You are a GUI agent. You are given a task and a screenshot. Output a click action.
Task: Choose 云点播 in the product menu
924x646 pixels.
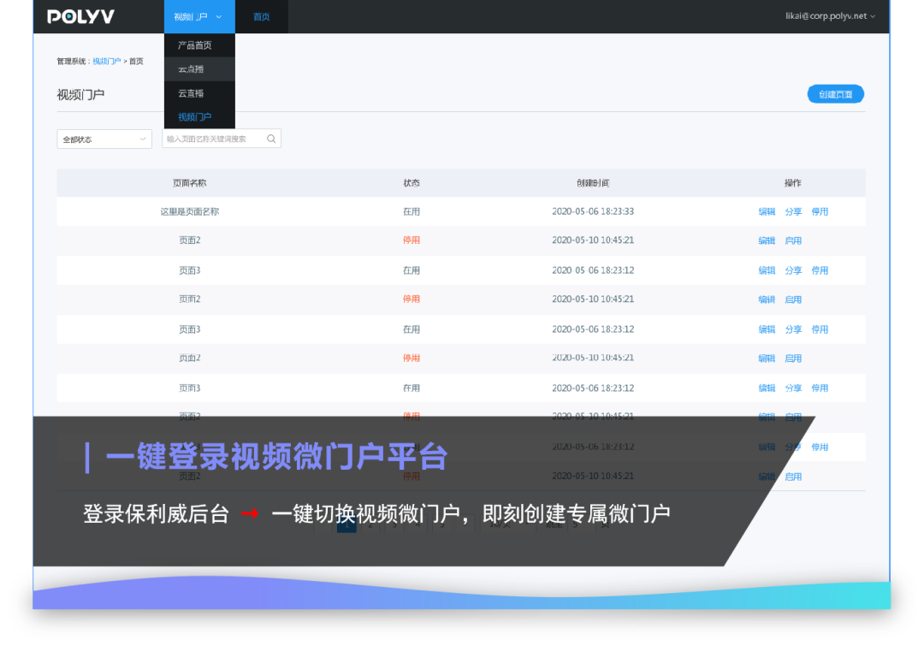point(192,69)
